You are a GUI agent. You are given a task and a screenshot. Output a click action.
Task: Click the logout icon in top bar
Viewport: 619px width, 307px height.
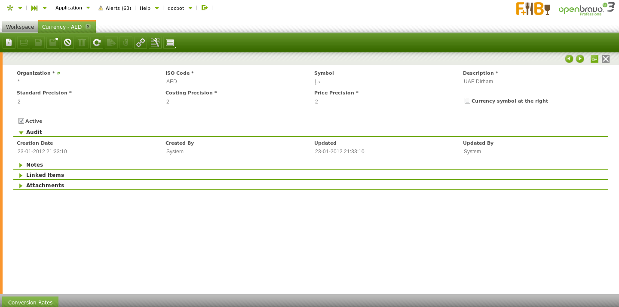(x=205, y=8)
